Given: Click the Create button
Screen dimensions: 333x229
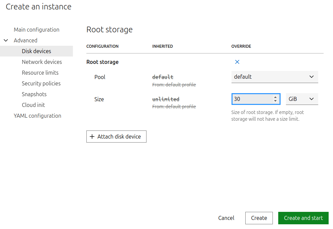Looking at the screenshot, I should (259, 218).
